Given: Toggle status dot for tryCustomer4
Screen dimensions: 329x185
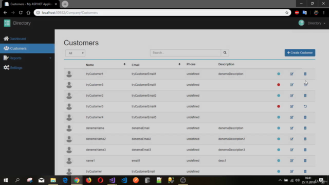Looking at the screenshot, I should point(279,117).
